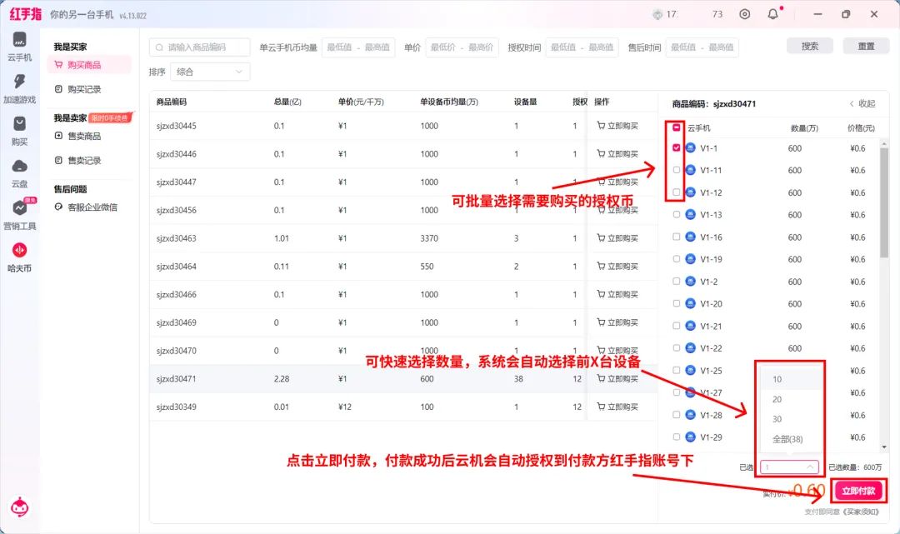Screen dimensions: 900x534
Task: Check the V1-20 device checkbox
Action: pos(676,303)
